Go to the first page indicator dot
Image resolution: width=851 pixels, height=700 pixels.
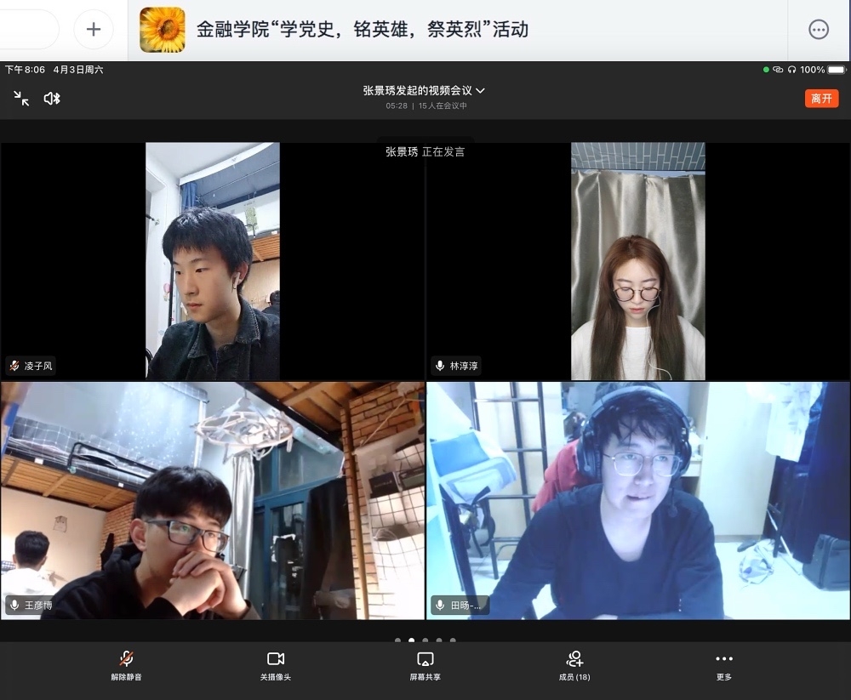coord(397,640)
